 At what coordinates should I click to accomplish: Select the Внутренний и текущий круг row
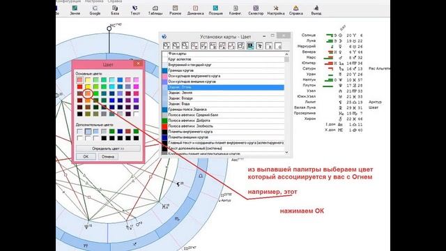[x=223, y=65]
